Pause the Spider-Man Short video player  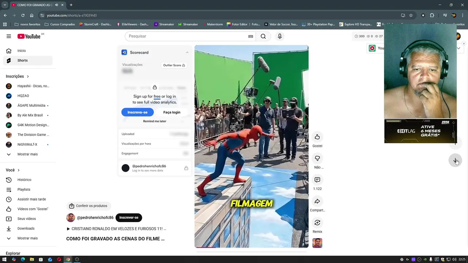251,146
